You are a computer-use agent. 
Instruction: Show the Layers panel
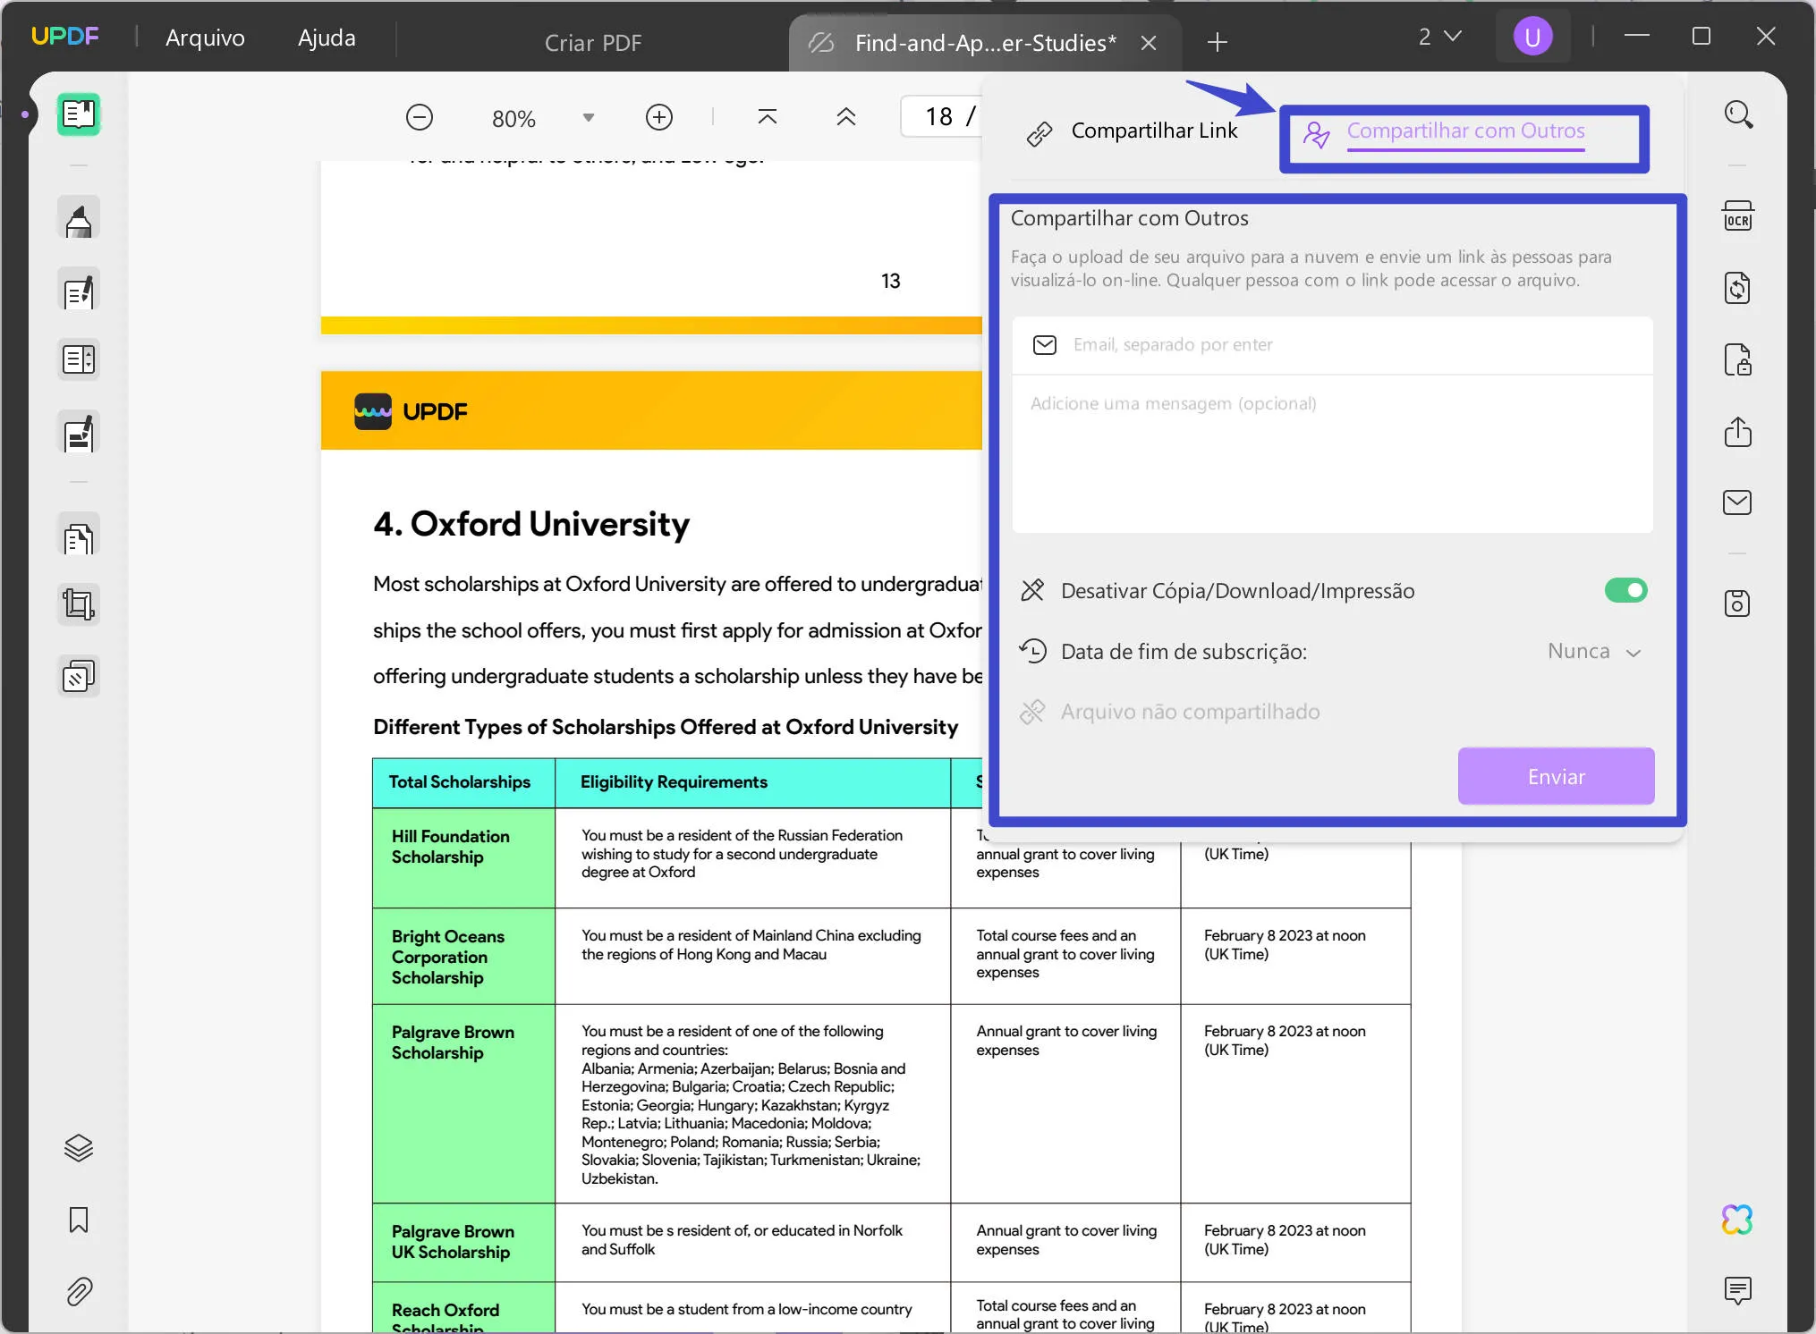[x=79, y=1148]
